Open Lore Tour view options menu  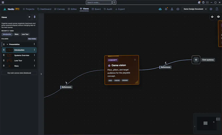click(x=34, y=61)
